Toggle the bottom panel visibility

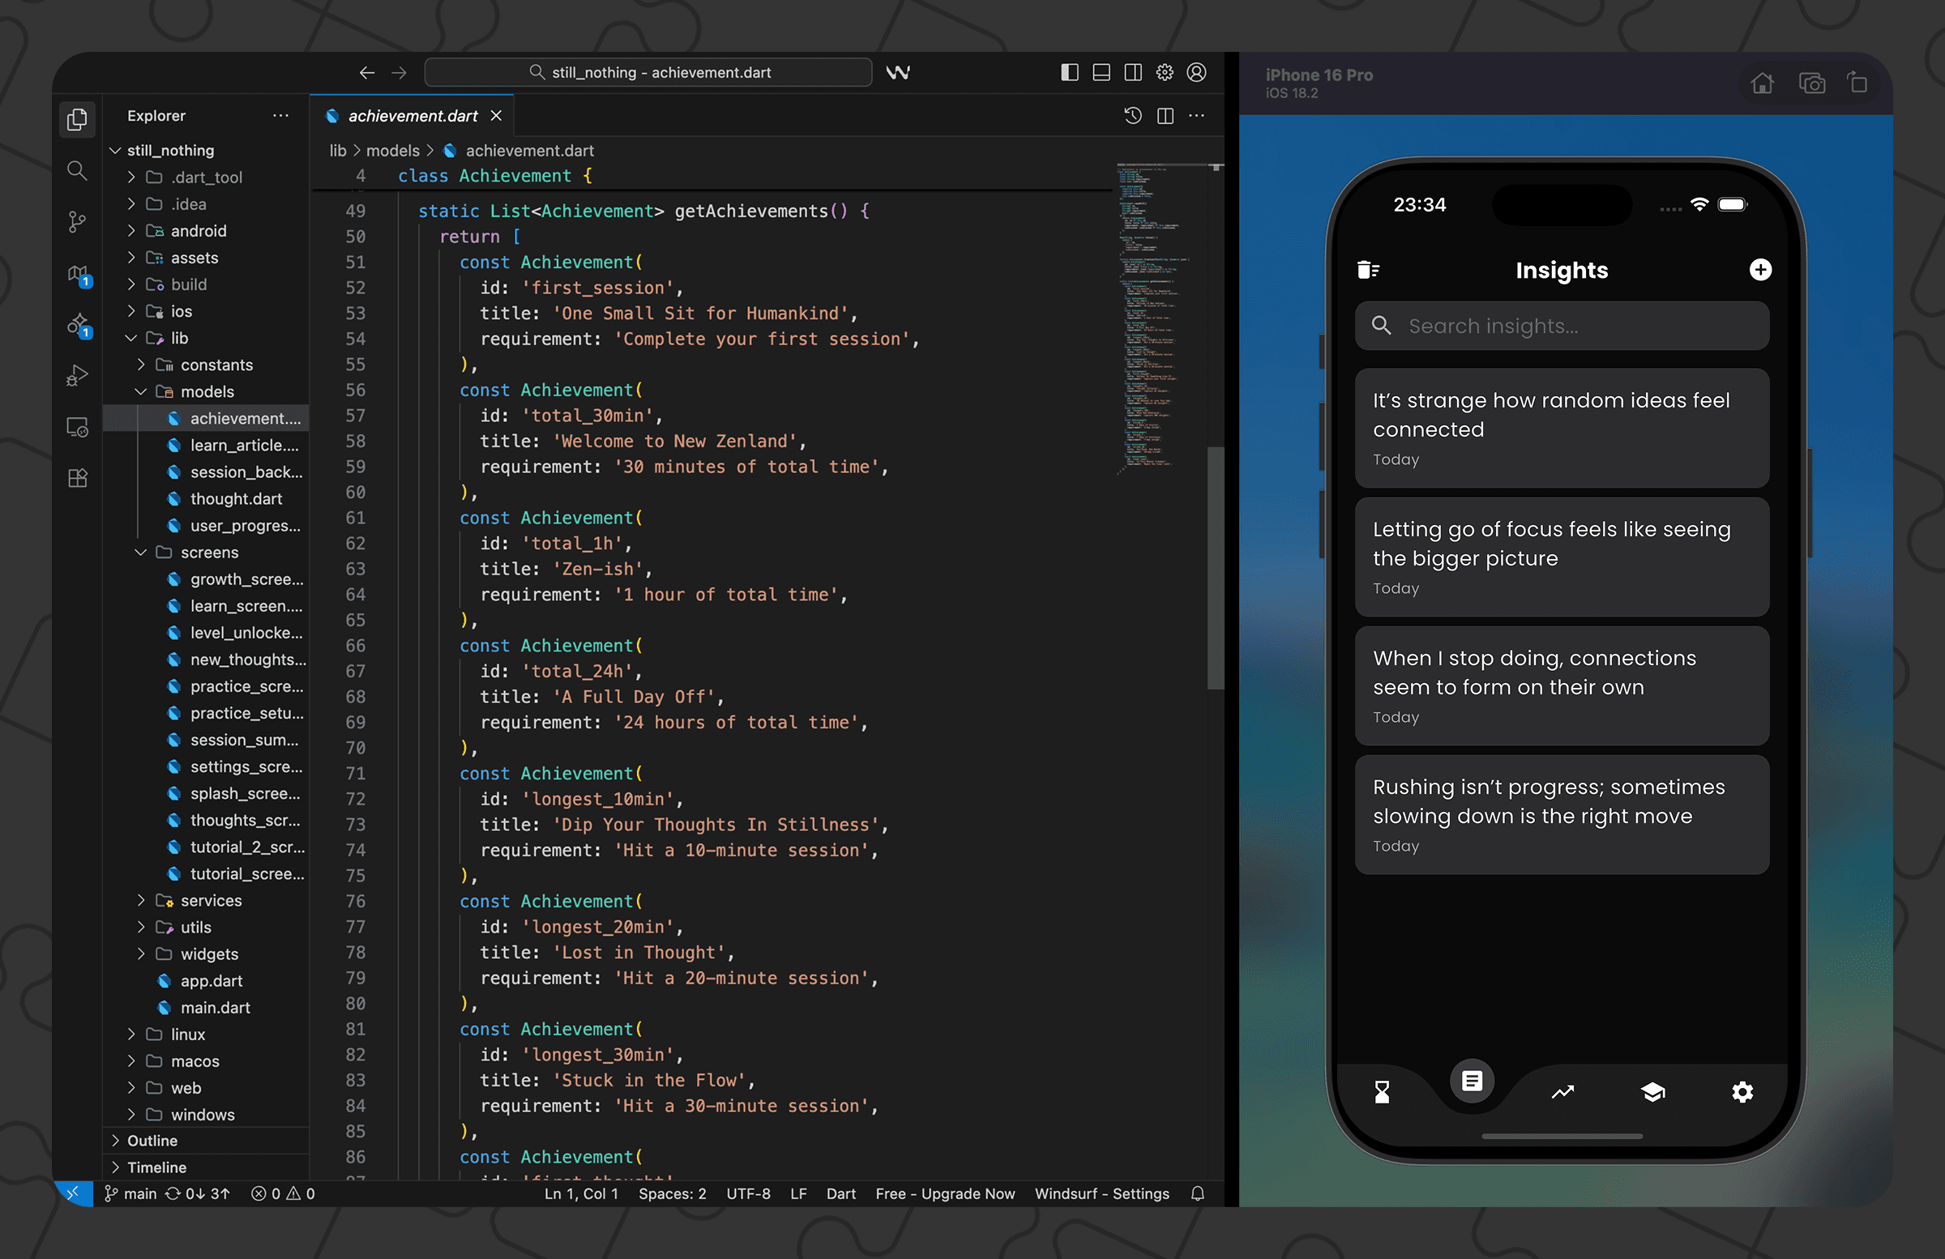[x=1101, y=72]
